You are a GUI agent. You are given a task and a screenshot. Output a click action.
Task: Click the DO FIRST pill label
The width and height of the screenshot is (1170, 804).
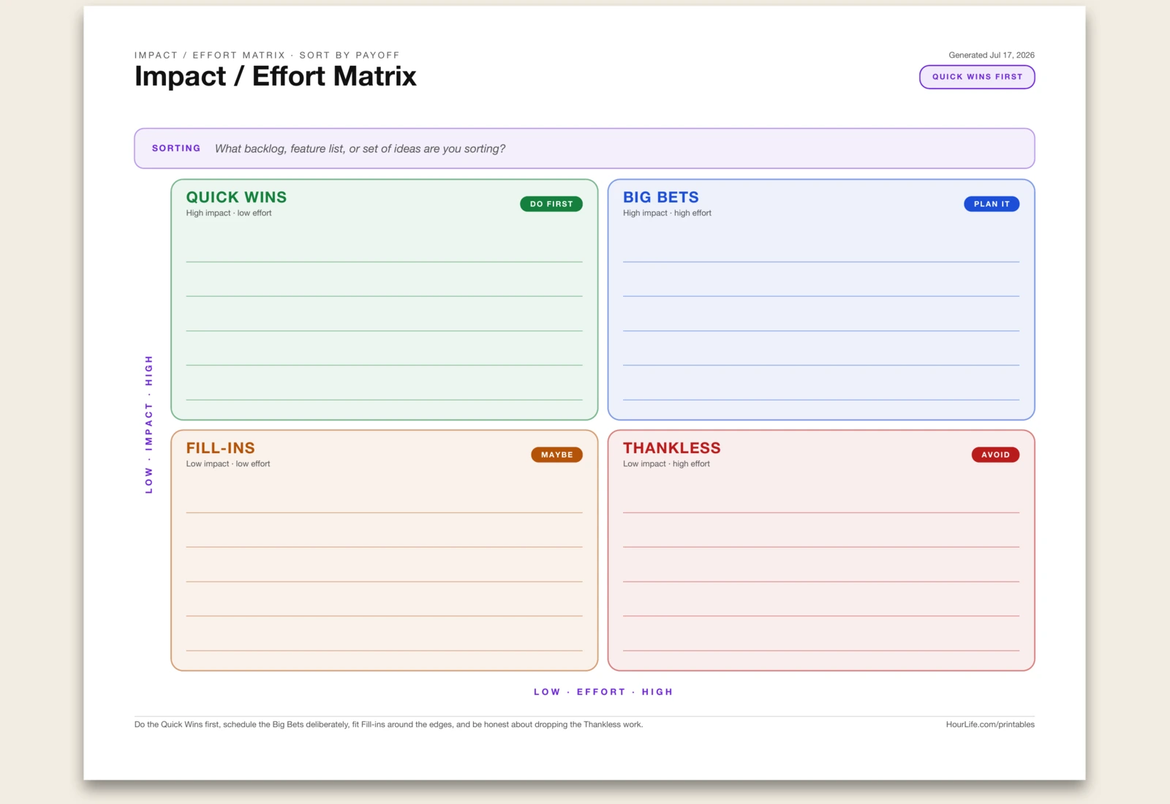551,204
